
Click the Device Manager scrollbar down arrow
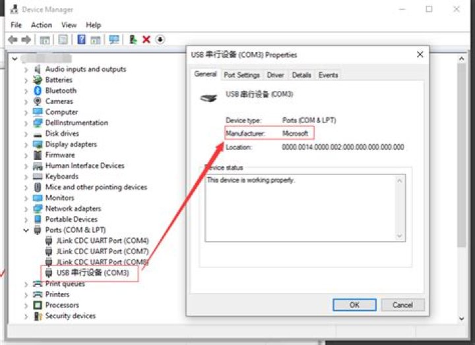point(462,318)
